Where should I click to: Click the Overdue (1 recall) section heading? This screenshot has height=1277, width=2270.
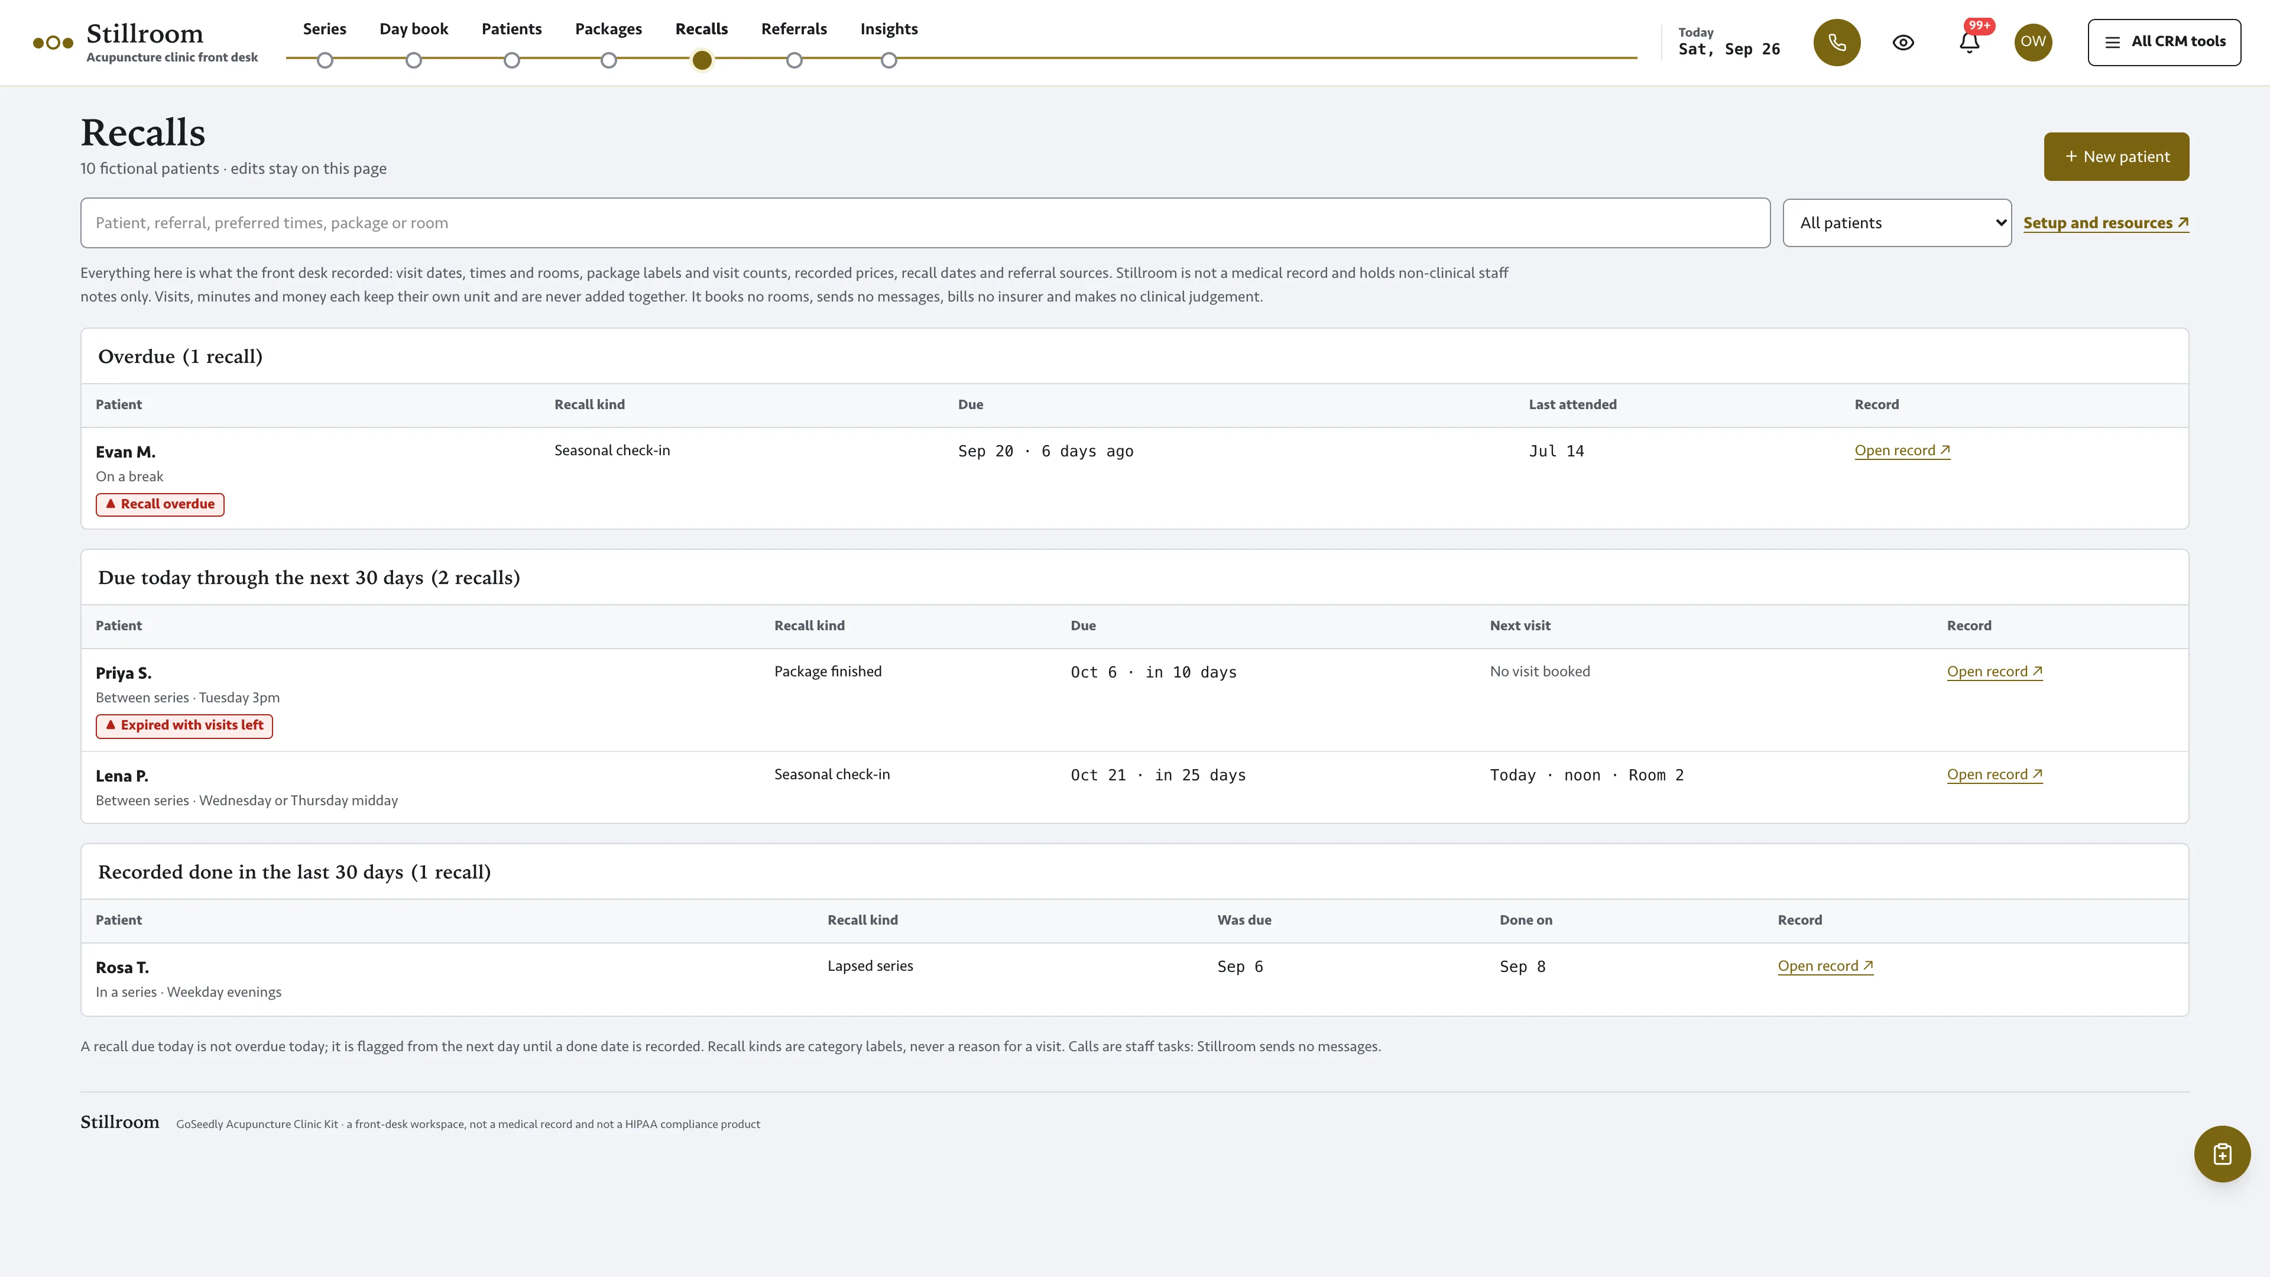181,357
